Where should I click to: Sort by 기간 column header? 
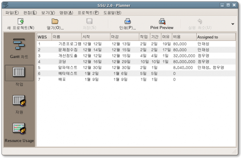click(155, 37)
